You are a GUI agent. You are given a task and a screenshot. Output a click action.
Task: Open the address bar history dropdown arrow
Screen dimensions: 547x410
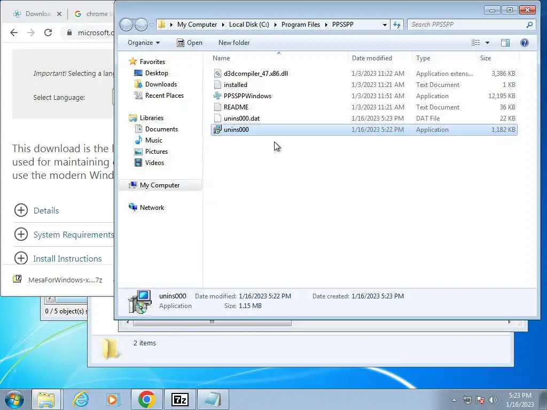[x=385, y=25]
